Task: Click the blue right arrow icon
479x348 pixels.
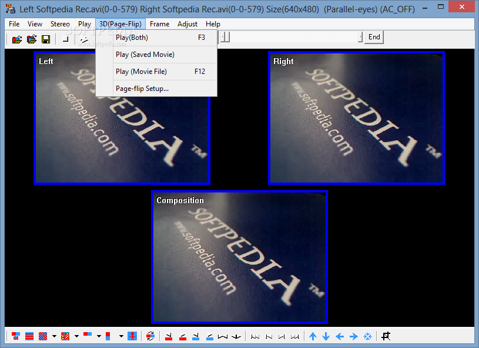Action: click(x=353, y=336)
